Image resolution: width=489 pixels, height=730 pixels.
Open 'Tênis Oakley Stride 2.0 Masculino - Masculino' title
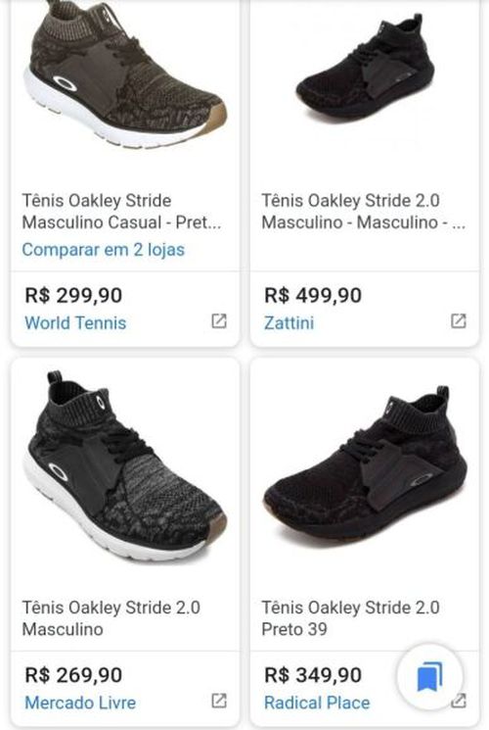click(364, 212)
